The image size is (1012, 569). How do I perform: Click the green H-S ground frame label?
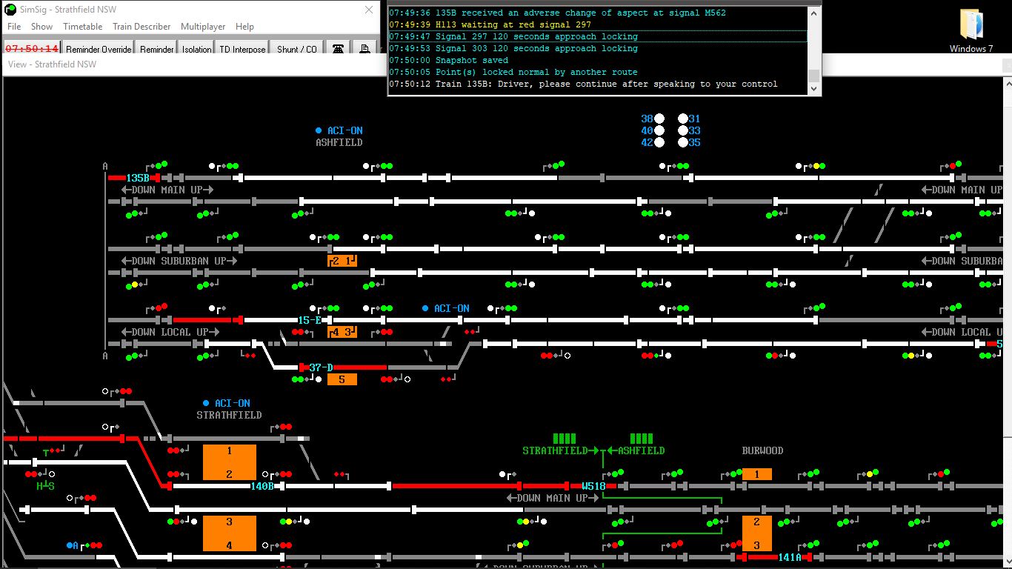pyautogui.click(x=45, y=486)
